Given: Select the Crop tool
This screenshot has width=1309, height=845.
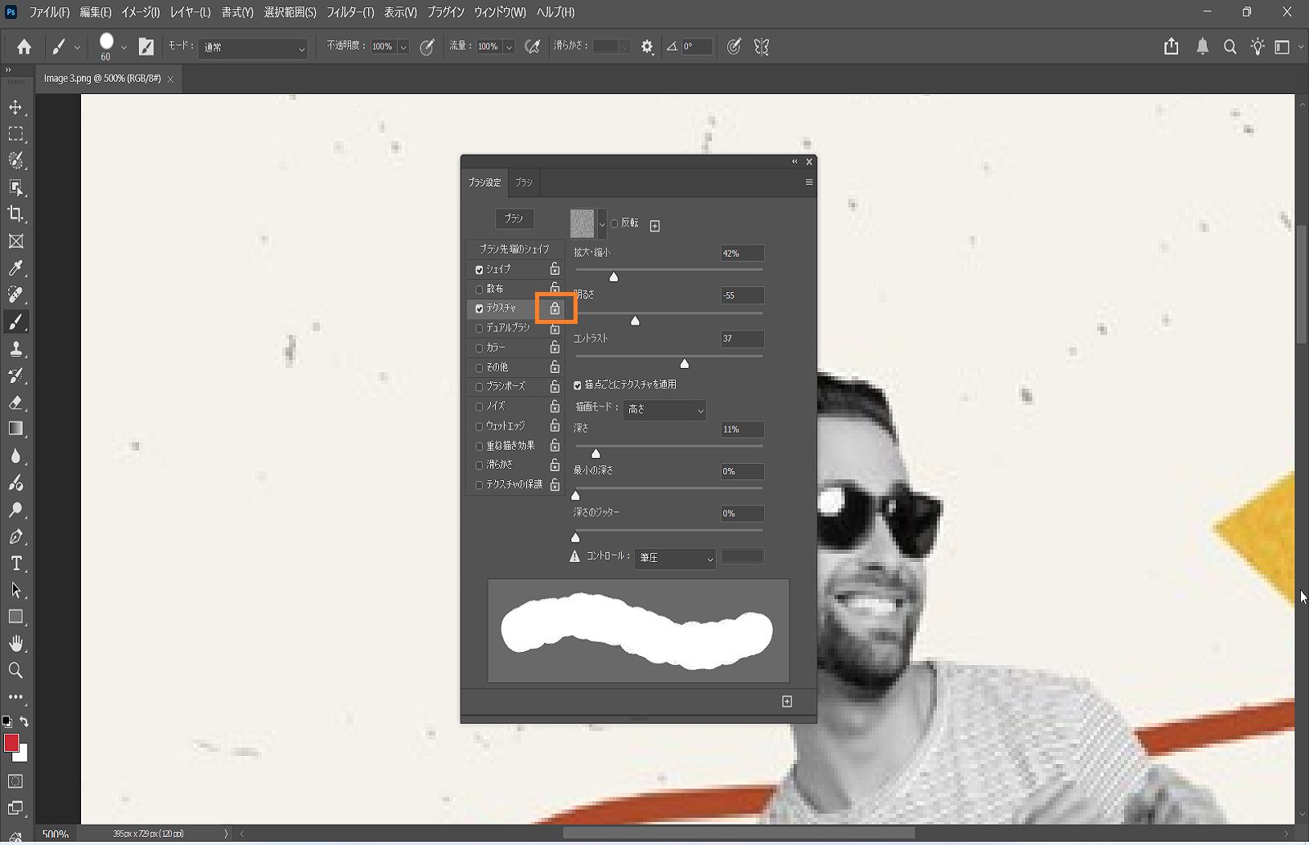Looking at the screenshot, I should click(x=16, y=214).
